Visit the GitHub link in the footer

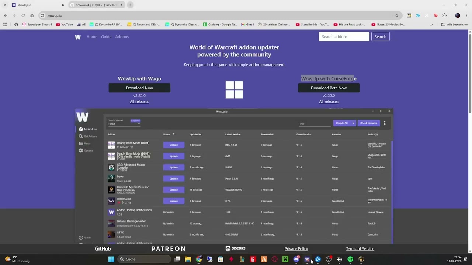coord(103,249)
